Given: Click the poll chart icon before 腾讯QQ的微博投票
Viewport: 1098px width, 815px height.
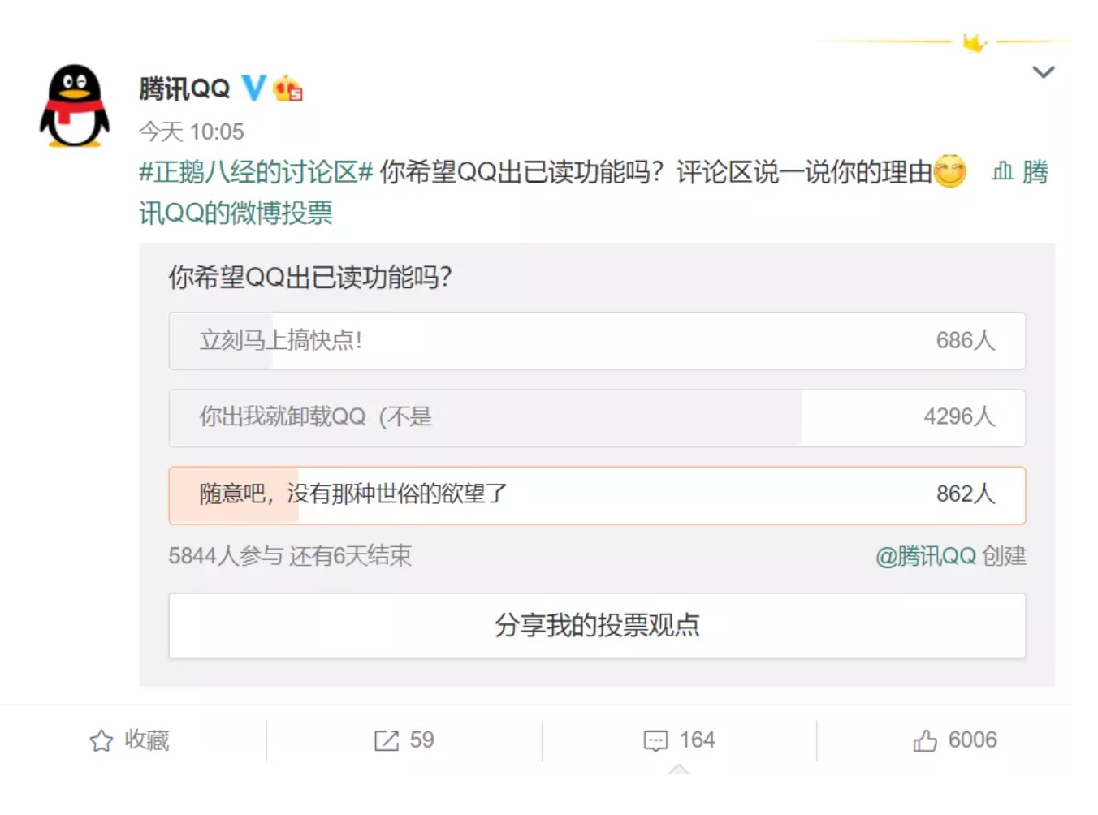Looking at the screenshot, I should point(1002,171).
